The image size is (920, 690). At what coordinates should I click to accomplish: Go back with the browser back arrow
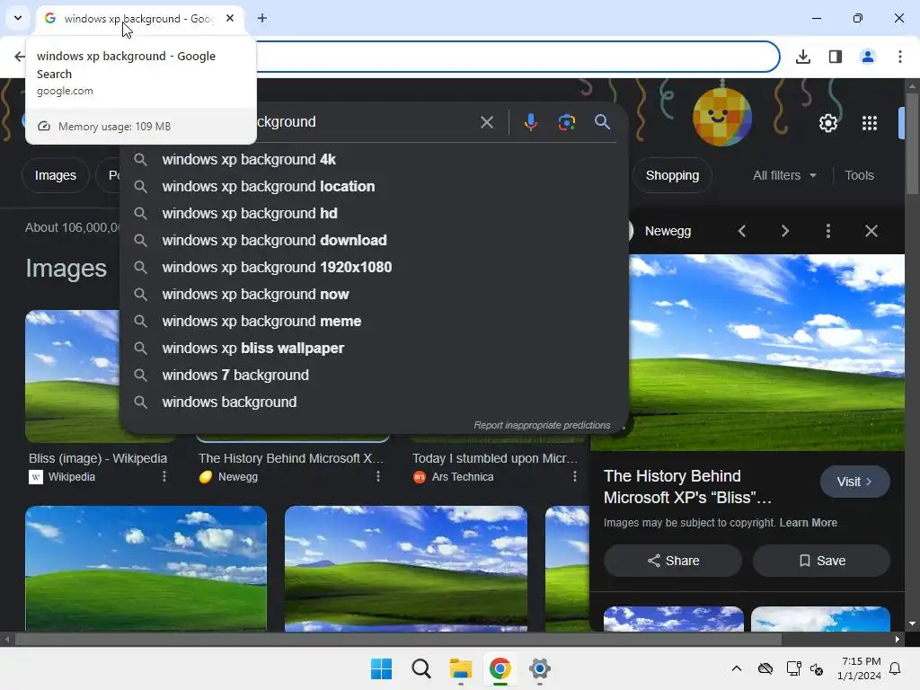[x=20, y=57]
